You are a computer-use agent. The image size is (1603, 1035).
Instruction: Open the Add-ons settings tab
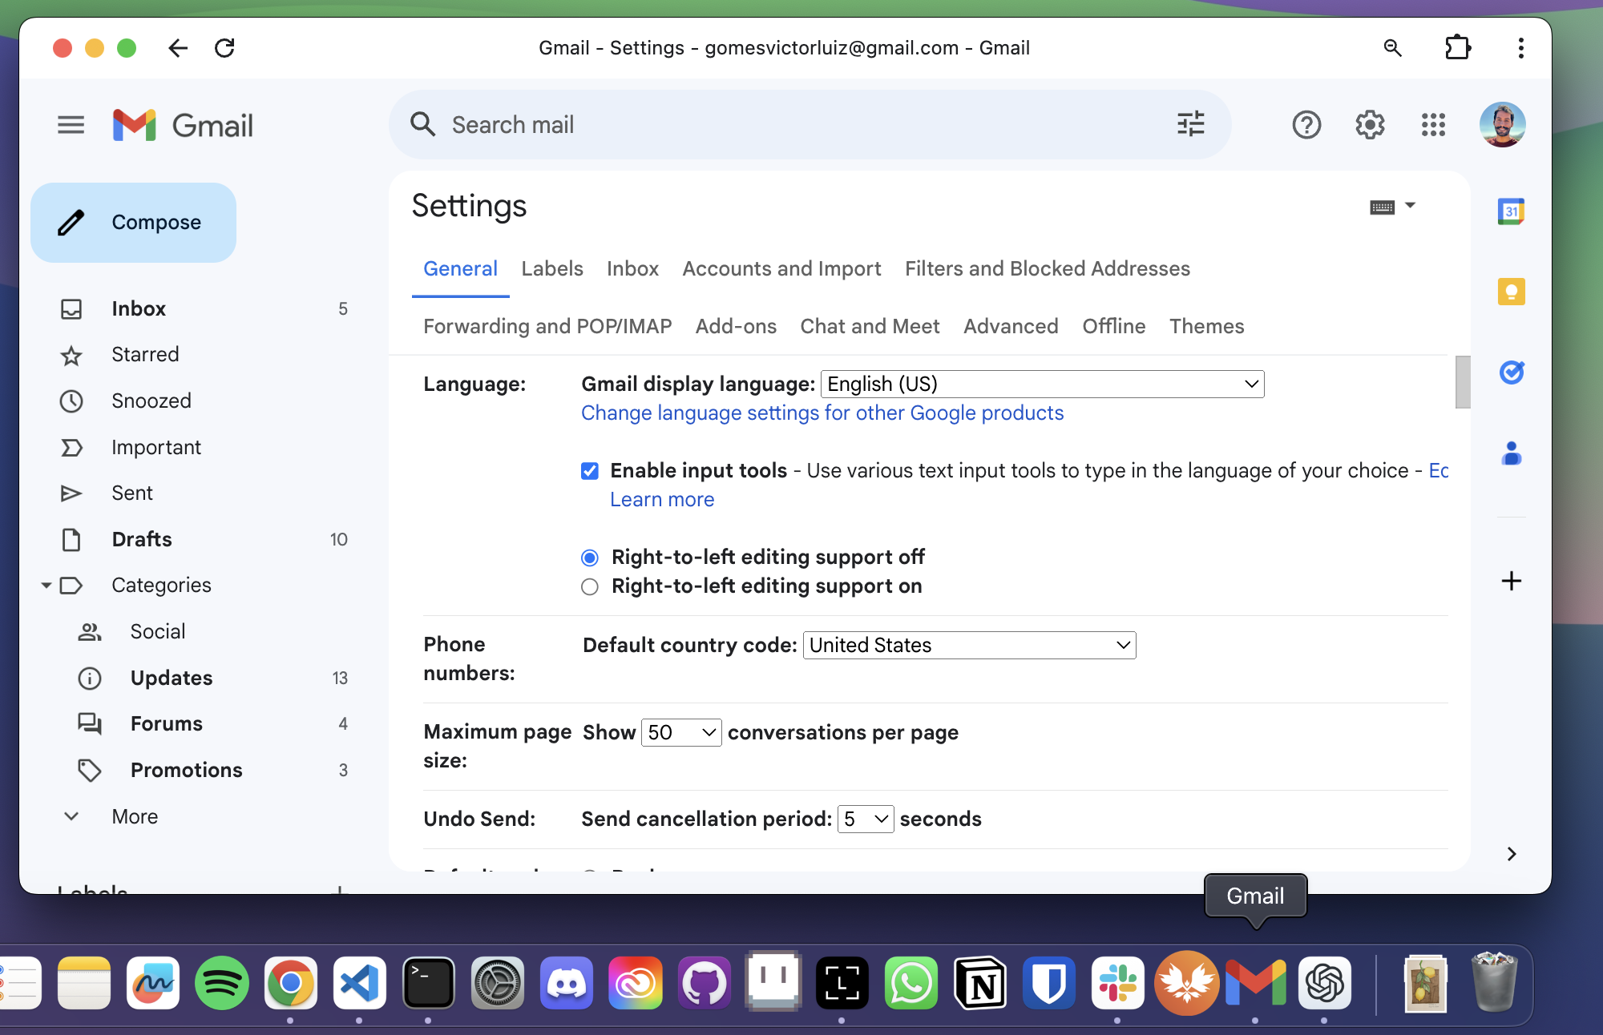point(736,327)
